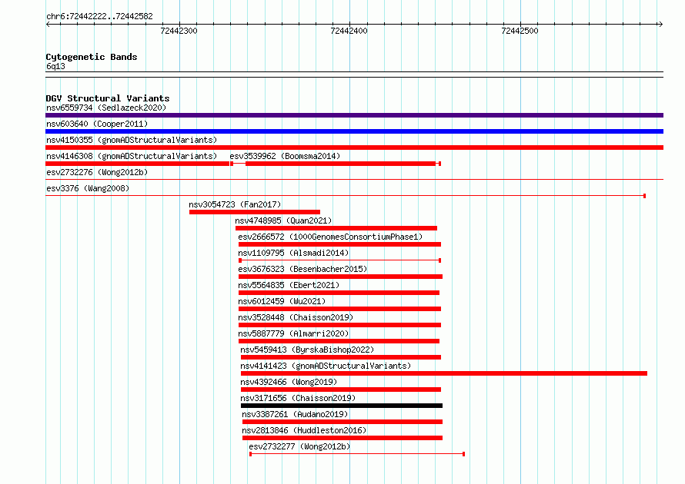Open the nsv5564835 (Ebert2021) label
Viewport: 685px width, 484px height.
(289, 285)
